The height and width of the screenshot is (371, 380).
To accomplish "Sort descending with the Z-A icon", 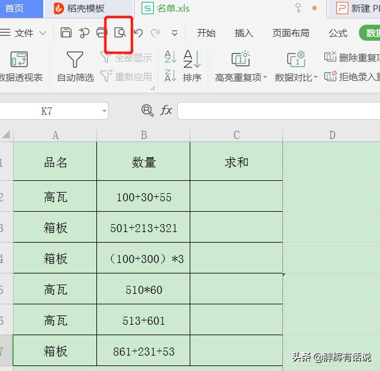I will 171,77.
